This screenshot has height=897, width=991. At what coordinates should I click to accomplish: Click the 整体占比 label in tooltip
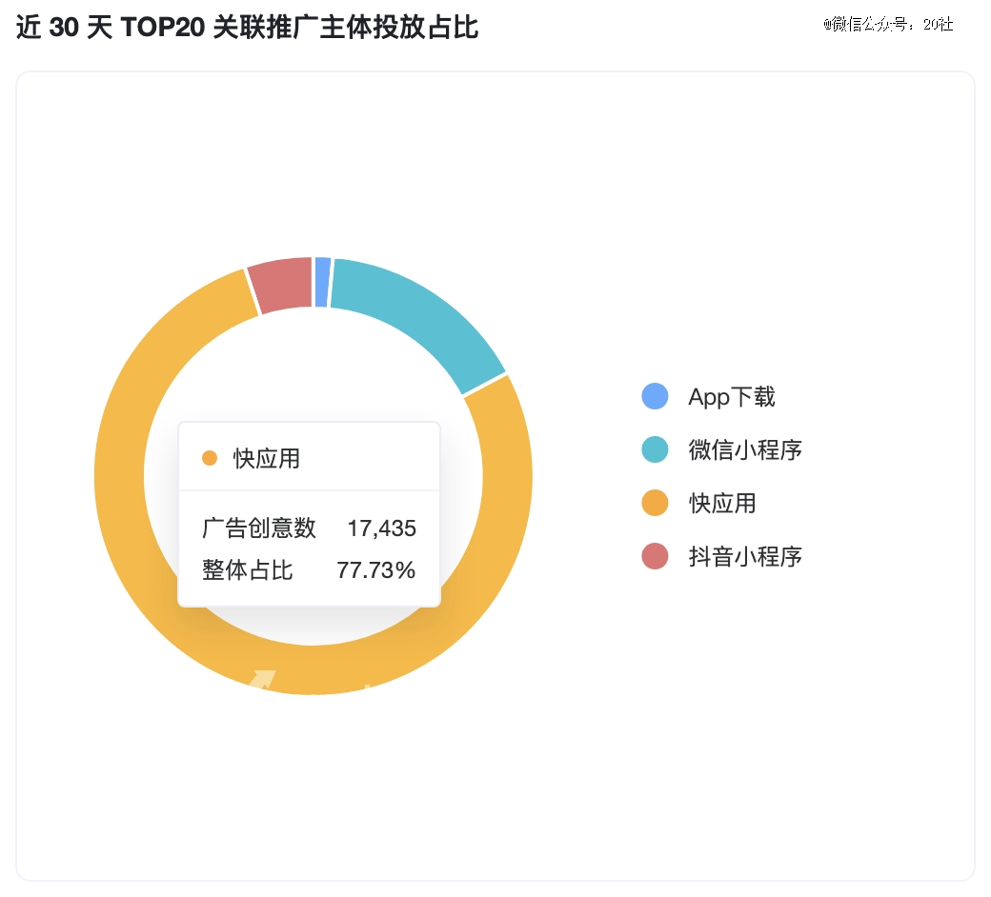coord(247,569)
